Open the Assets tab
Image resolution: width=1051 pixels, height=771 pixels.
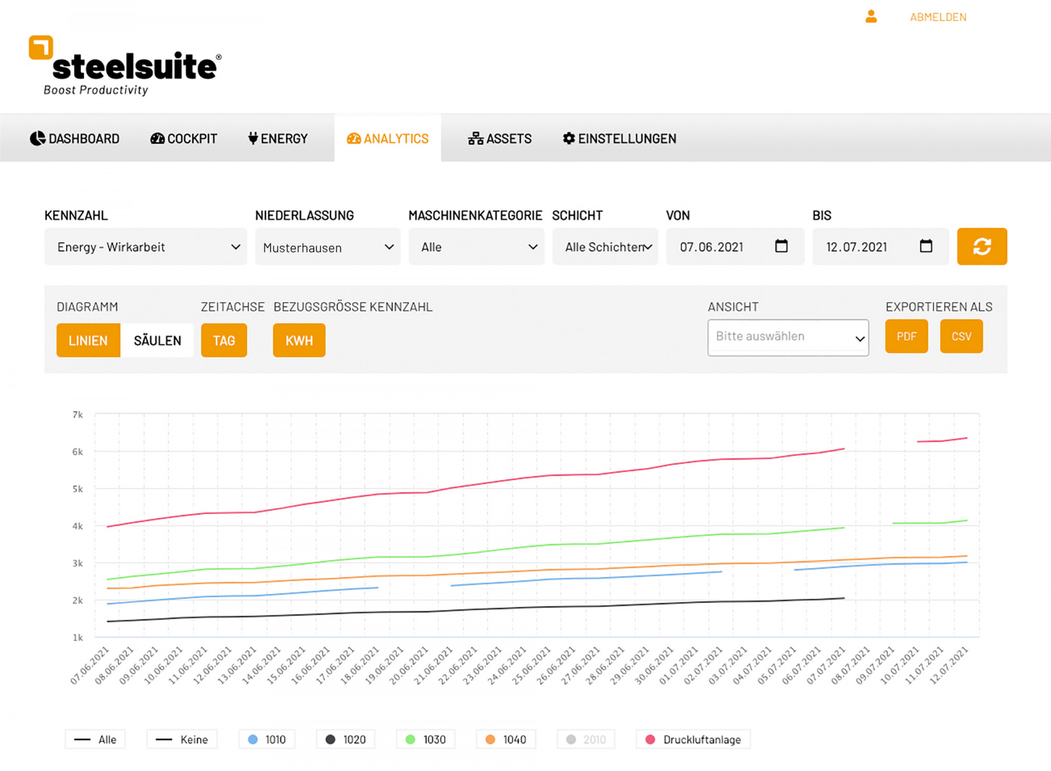tap(500, 138)
